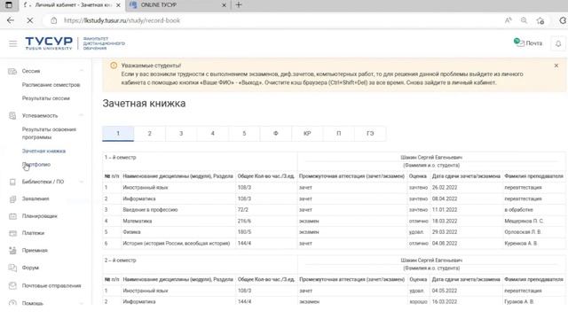
Task: Click the Математика row in semester 1
Action: point(334,221)
